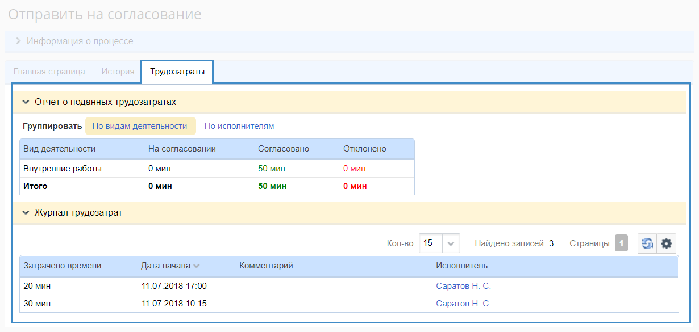This screenshot has height=332, width=699.
Task: Open Саратов Н. С. link in 20 мин row
Action: coord(463,286)
